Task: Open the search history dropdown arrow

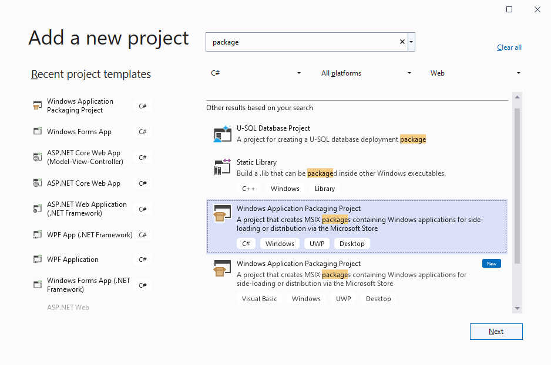Action: 411,42
